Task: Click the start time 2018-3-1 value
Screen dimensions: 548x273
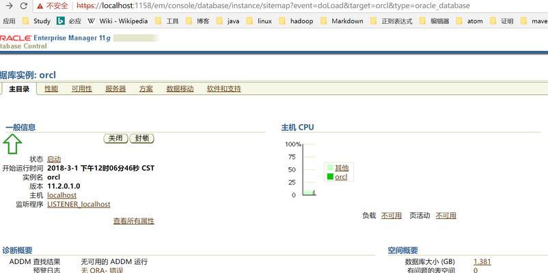Action: tap(100, 169)
